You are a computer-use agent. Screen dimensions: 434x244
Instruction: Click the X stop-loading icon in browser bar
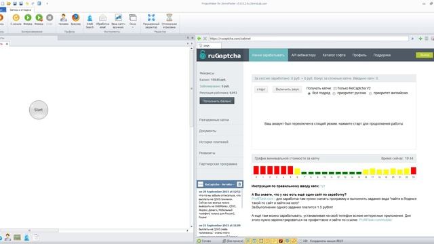(205, 39)
